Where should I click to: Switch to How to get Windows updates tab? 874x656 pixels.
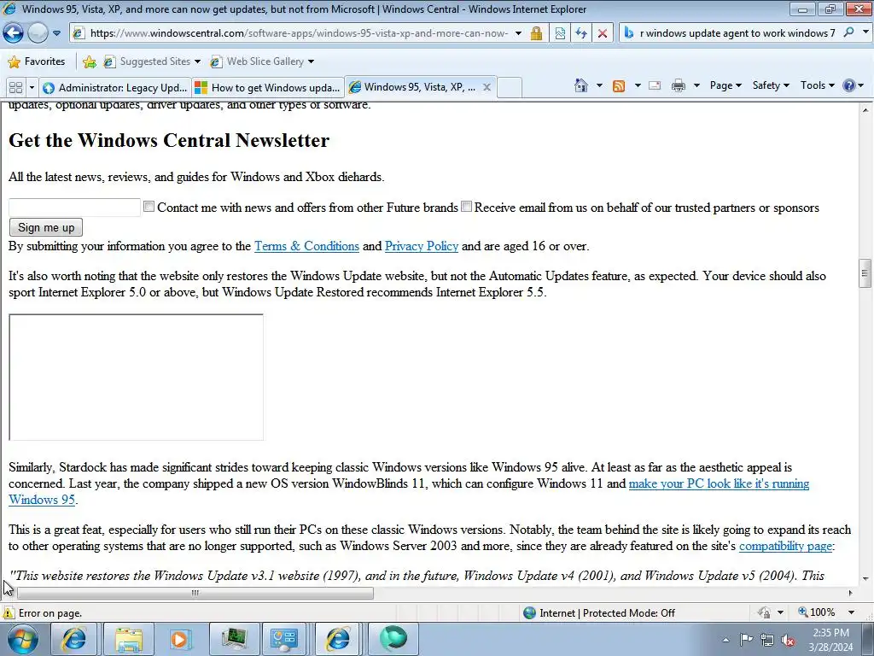click(x=268, y=88)
